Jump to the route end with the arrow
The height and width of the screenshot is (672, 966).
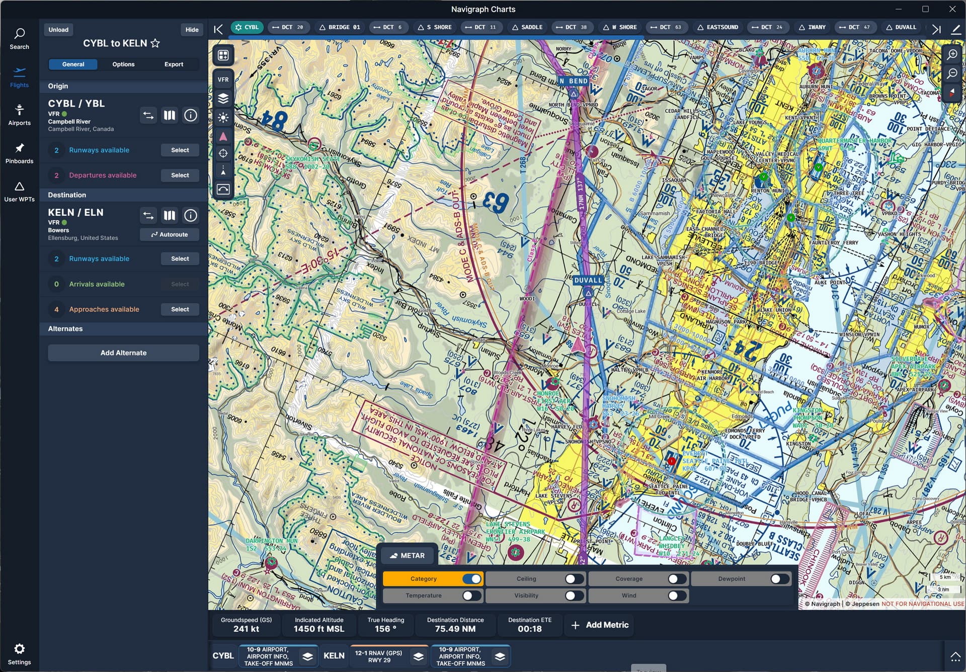pos(936,29)
